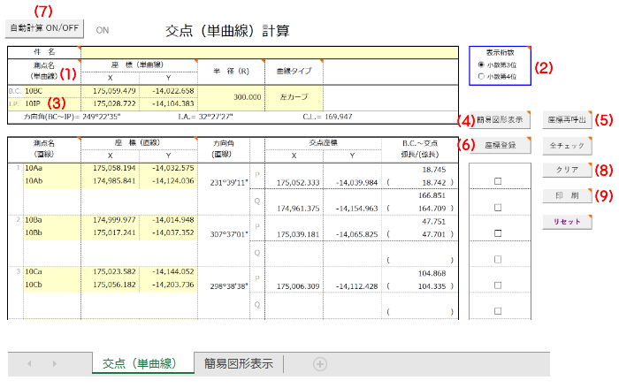The height and width of the screenshot is (388, 619).
Task: Open the 簡易図形表示 sheet tab at bottom
Action: pyautogui.click(x=238, y=363)
